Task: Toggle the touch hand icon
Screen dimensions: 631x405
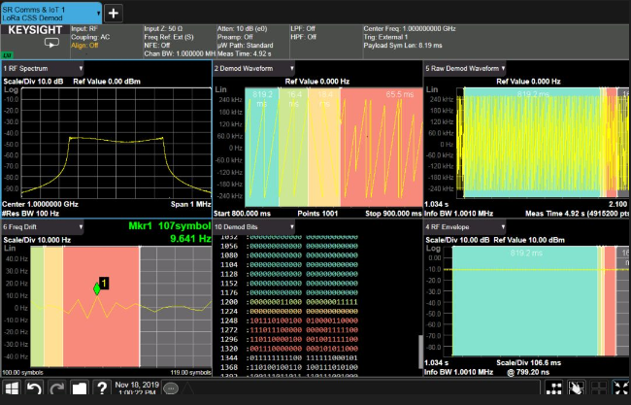Action: coord(578,388)
